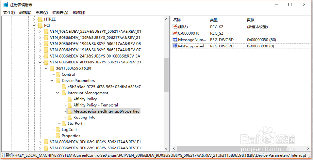The width and height of the screenshot is (313, 160).
Task: Click values pane scroll right arrow
Action: coord(309,149)
